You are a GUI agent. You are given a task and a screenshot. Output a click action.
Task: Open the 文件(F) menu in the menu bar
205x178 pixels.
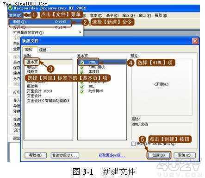pyautogui.click(x=15, y=15)
